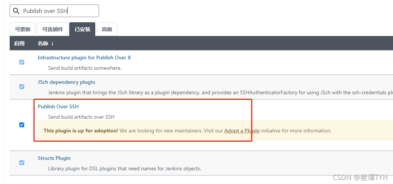Open the Structs Plugin link
393x184 pixels.
(54, 158)
